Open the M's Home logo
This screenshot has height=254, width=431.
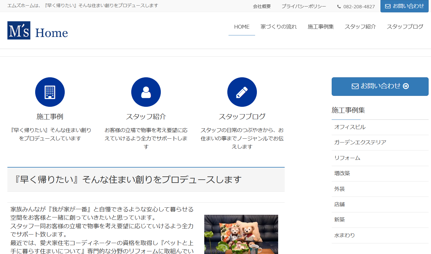click(x=37, y=31)
